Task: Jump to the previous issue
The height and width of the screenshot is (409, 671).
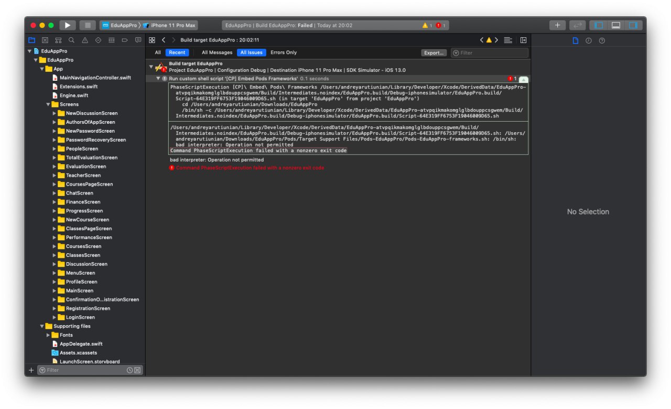Action: (x=482, y=40)
